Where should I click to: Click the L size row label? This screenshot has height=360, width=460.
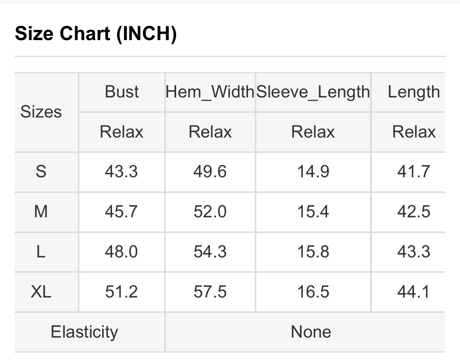tap(41, 252)
